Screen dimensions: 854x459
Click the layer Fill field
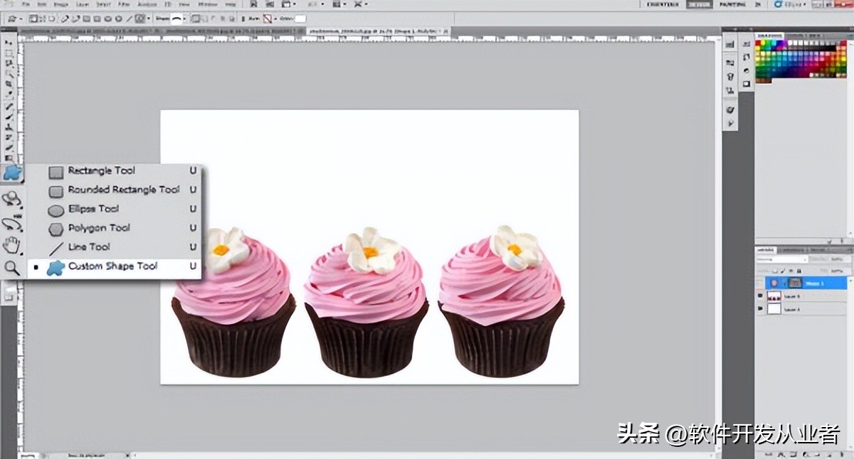coord(840,271)
